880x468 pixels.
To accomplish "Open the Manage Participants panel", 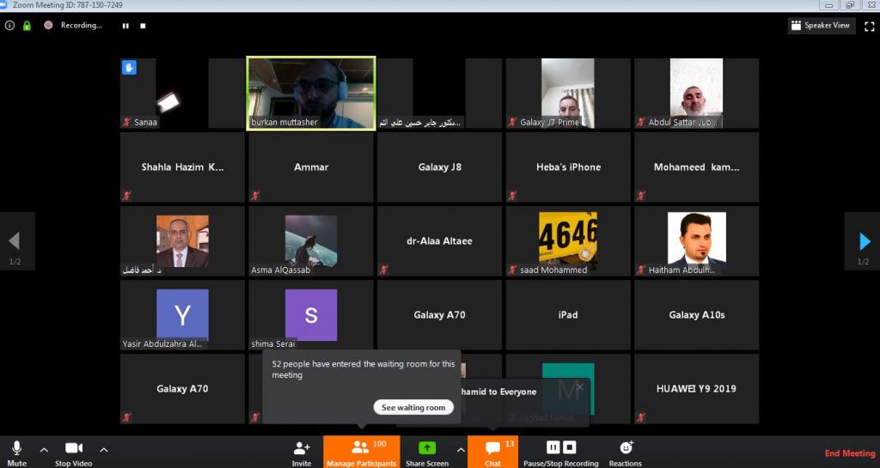I will pyautogui.click(x=361, y=452).
